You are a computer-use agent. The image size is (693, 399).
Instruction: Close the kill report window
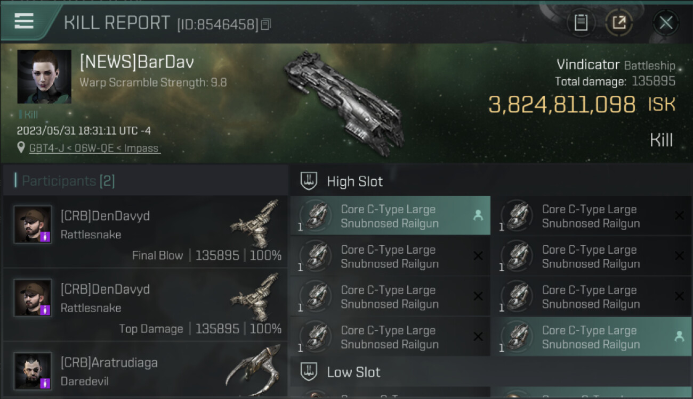(665, 23)
